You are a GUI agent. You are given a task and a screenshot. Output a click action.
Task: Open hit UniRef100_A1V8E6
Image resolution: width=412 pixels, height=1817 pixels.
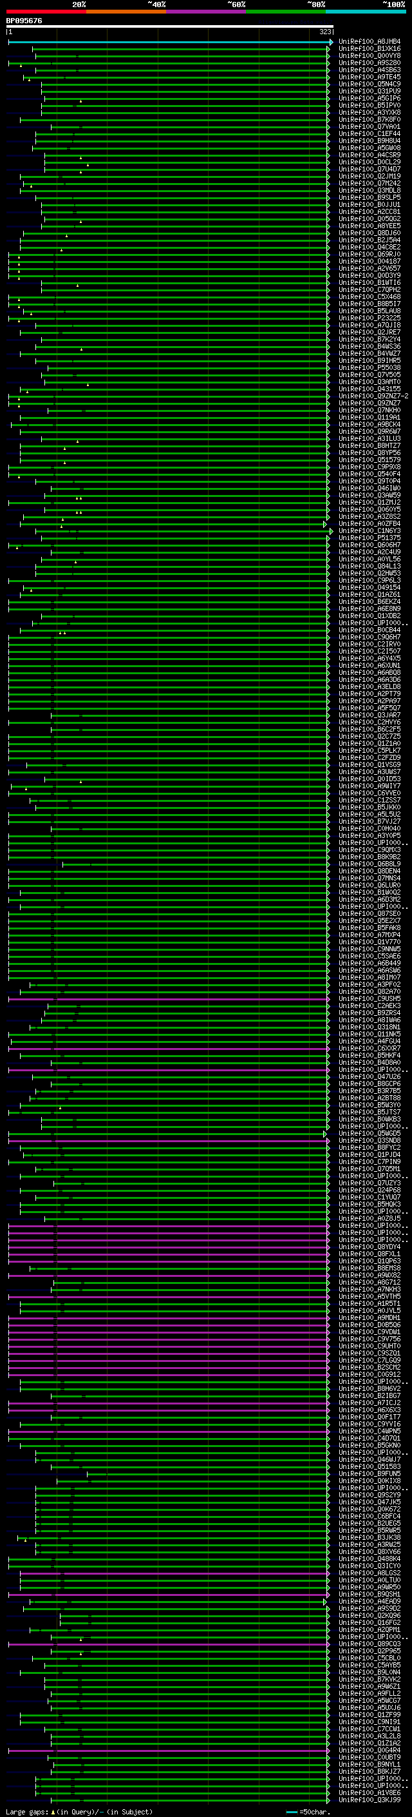(370, 1793)
